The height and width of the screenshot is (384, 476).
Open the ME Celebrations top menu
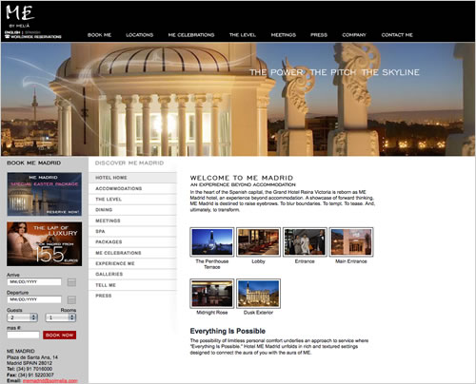(191, 35)
